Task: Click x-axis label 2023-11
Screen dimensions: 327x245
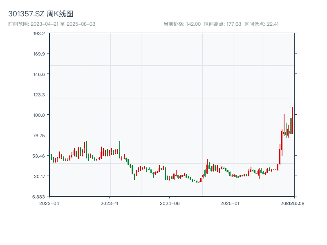Action: tap(110, 203)
